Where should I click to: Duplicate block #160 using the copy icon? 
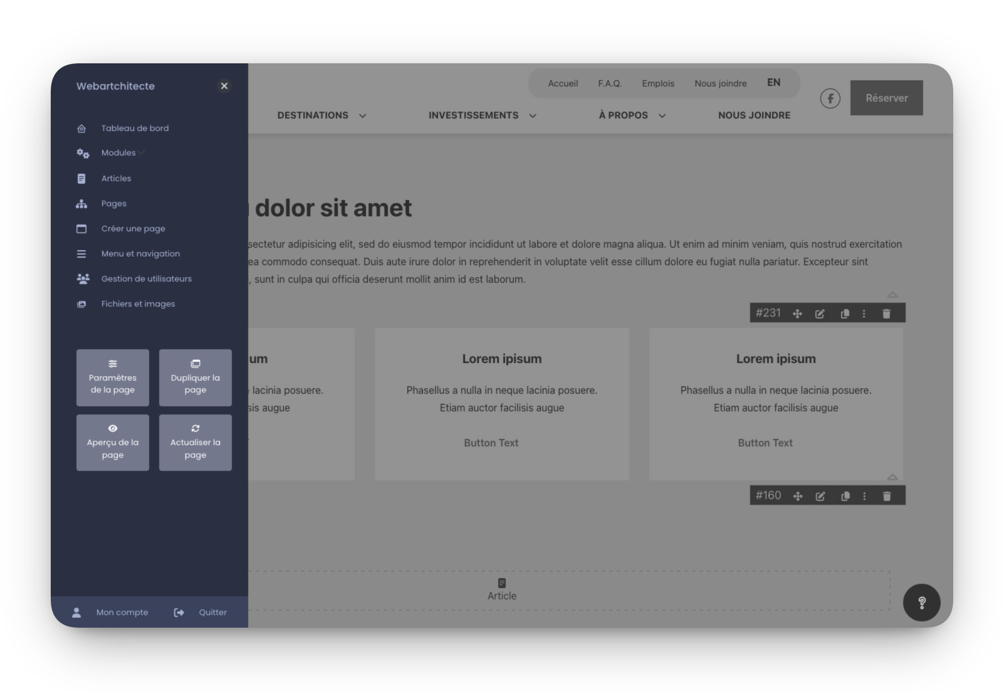point(845,496)
